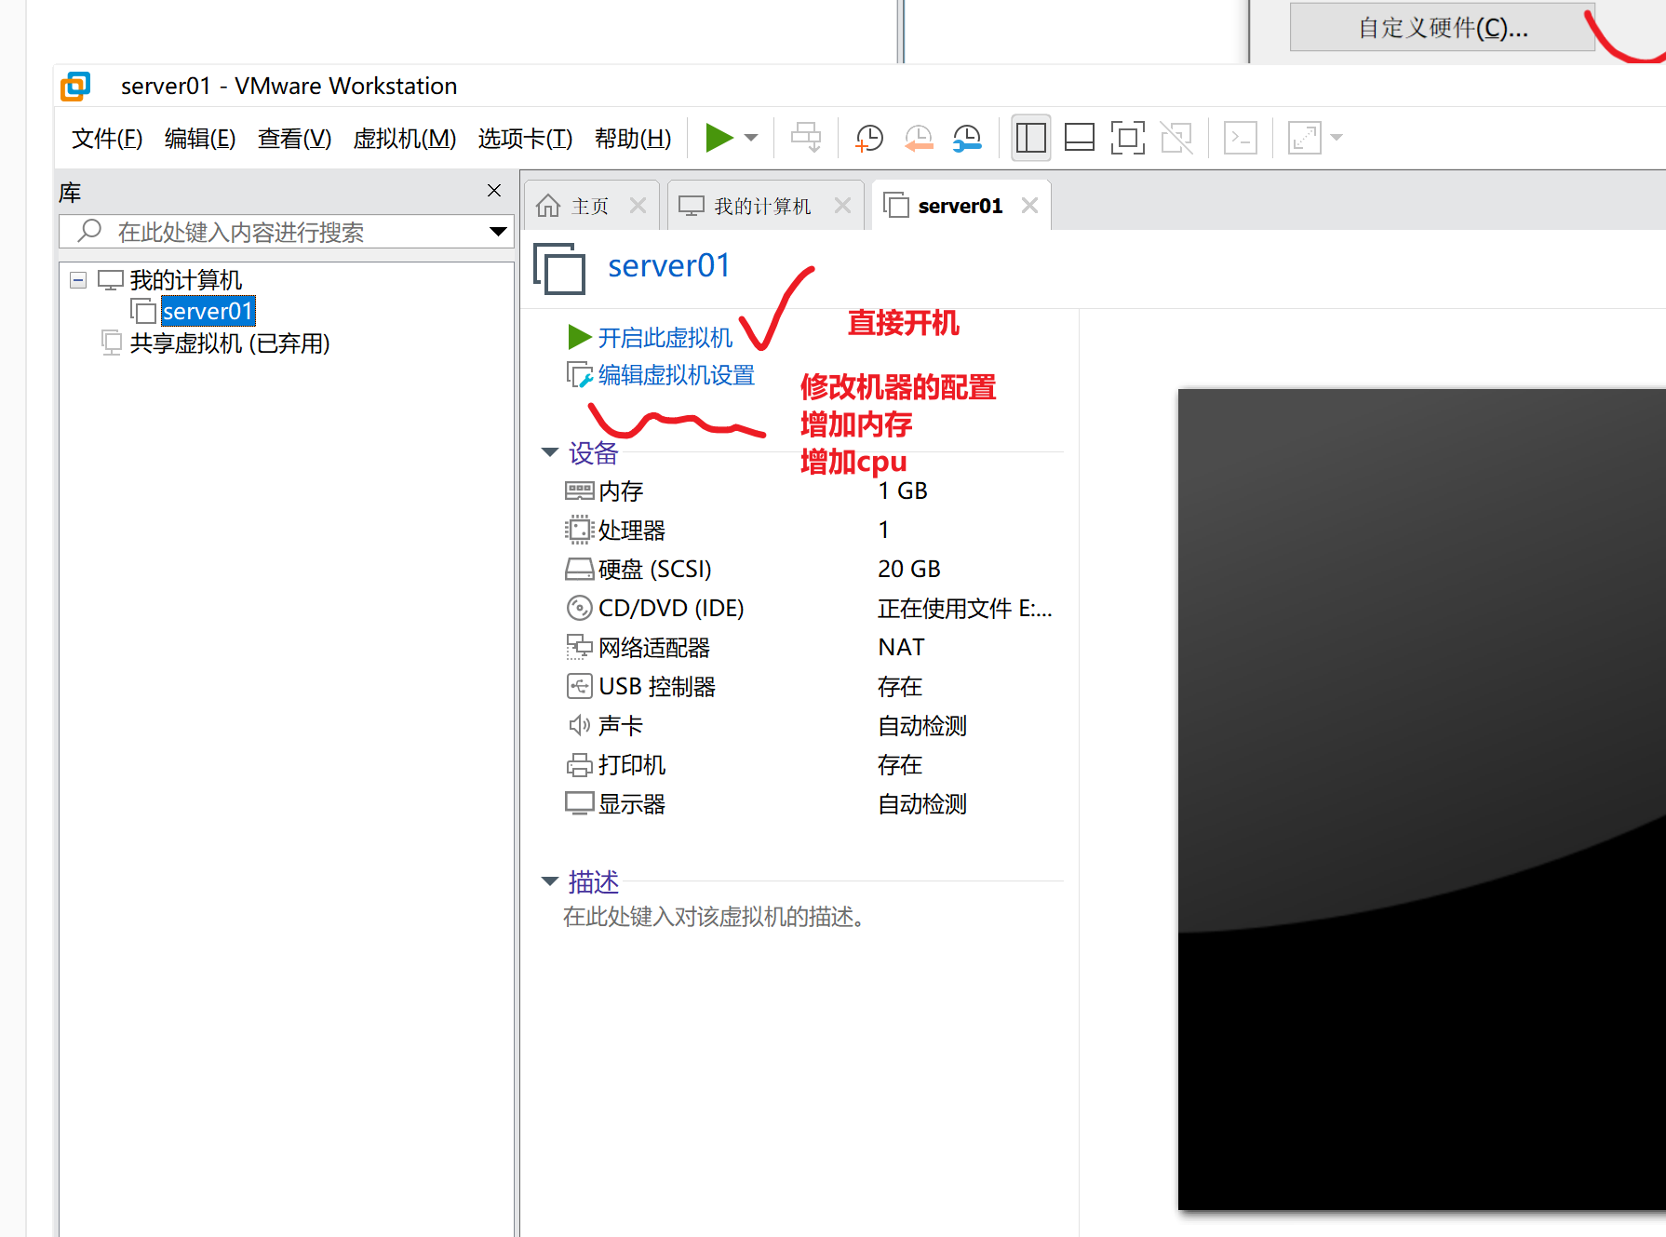Click the send Ctrl+Alt+Del toolbar icon
This screenshot has width=1666, height=1237.
coord(806,138)
